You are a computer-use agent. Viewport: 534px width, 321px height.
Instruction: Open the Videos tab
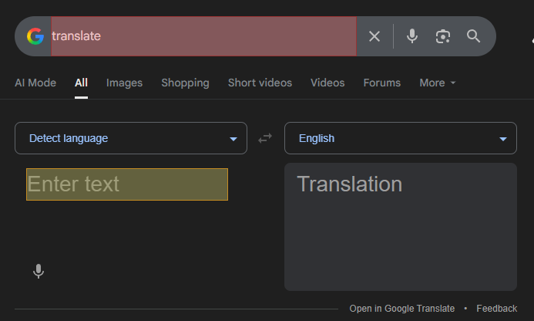point(327,83)
